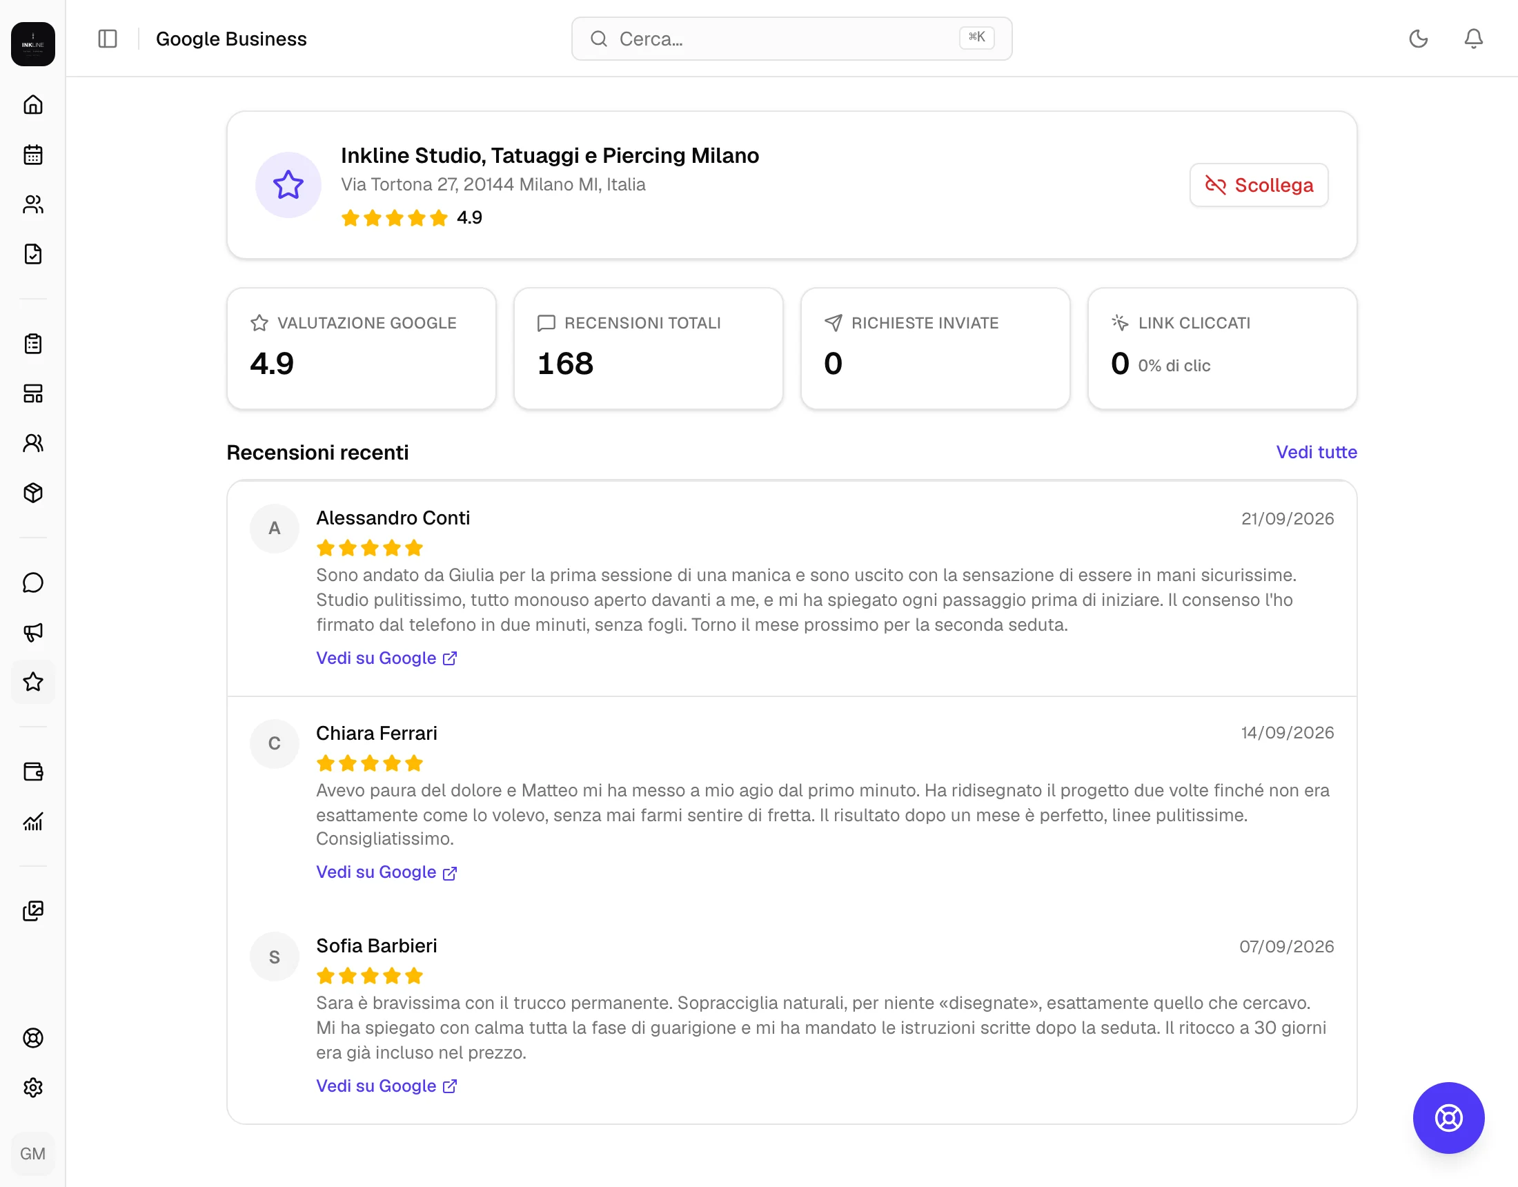Image resolution: width=1518 pixels, height=1187 pixels.
Task: Click the Richieste Inviate card
Action: 936,349
